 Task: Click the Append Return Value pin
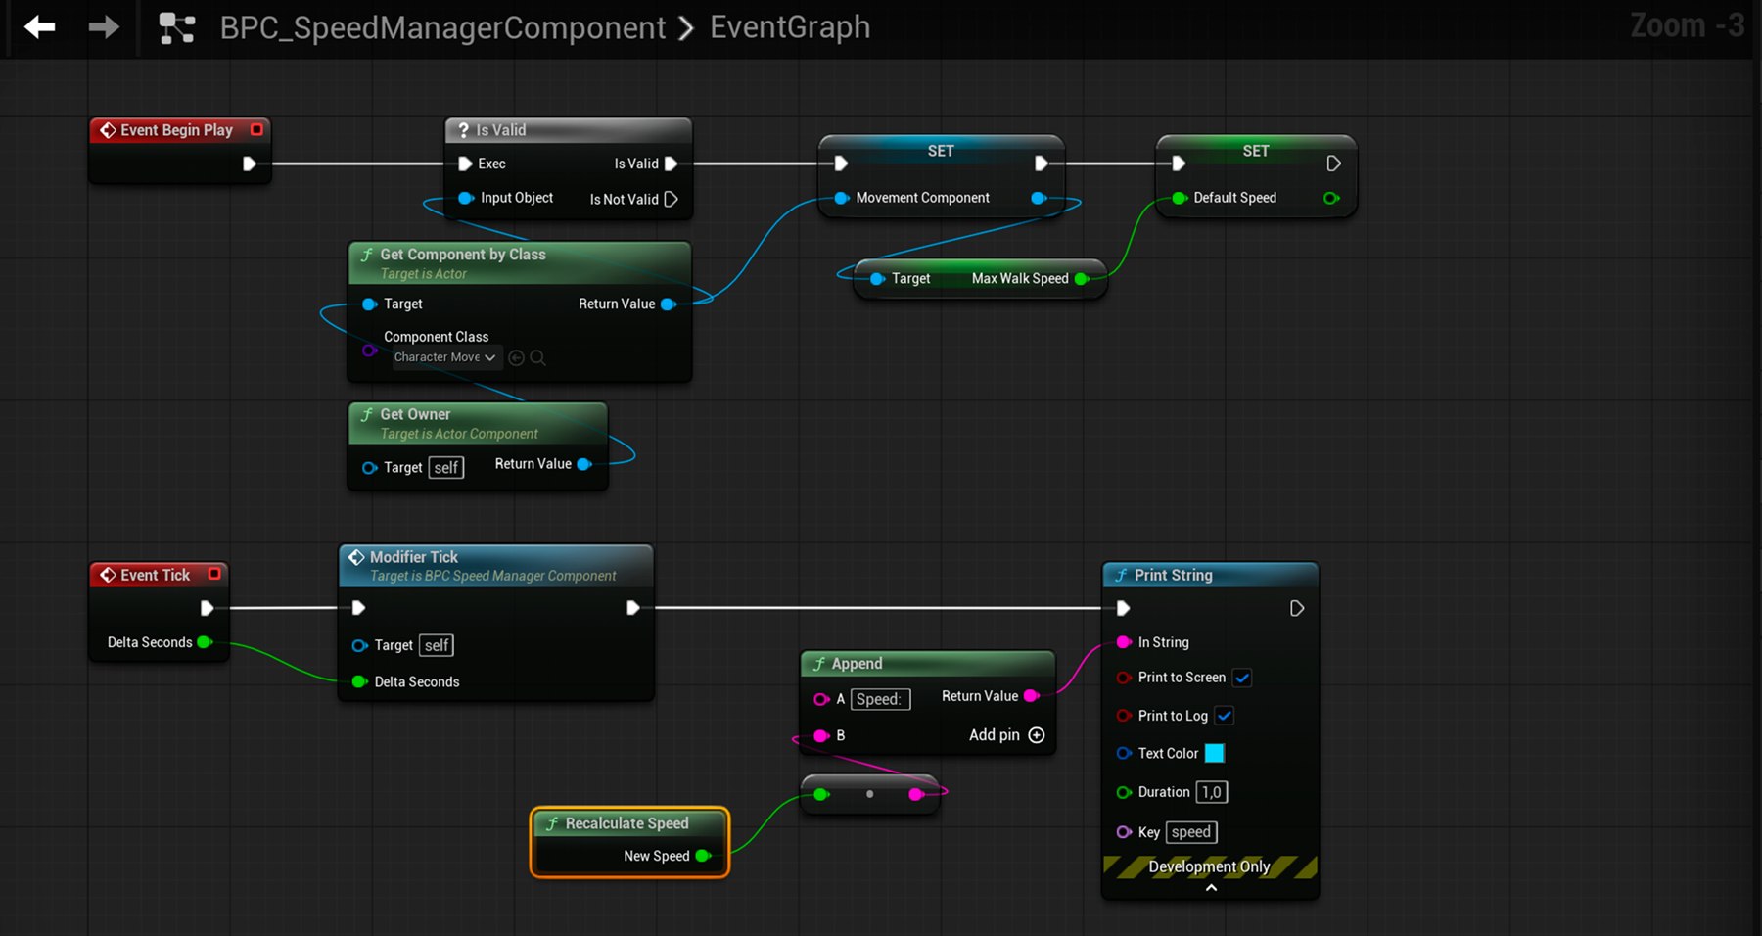pyautogui.click(x=1031, y=696)
